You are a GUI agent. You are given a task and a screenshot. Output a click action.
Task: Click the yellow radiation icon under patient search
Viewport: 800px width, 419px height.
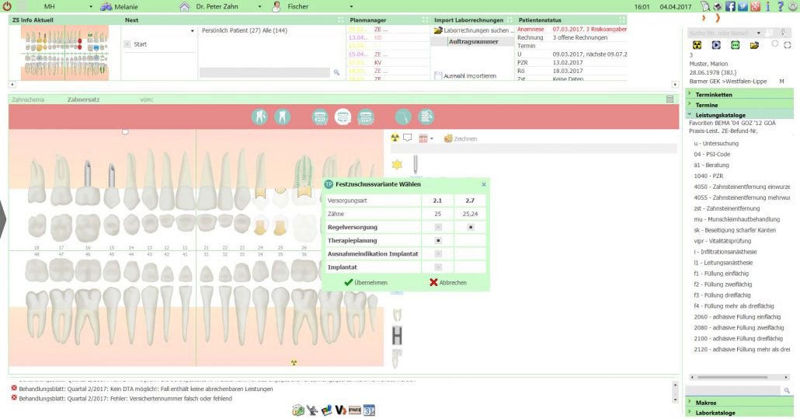(697, 45)
